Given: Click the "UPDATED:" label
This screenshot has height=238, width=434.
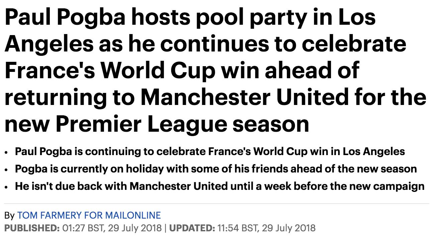Looking at the screenshot, I should [192, 228].
